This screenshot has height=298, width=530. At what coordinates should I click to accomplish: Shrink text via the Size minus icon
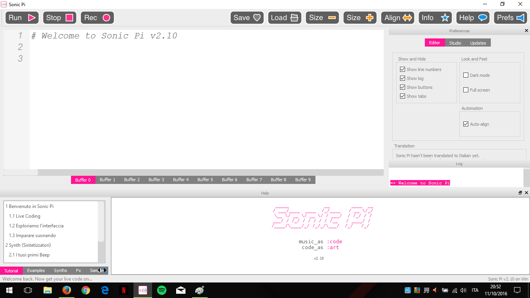tap(332, 17)
